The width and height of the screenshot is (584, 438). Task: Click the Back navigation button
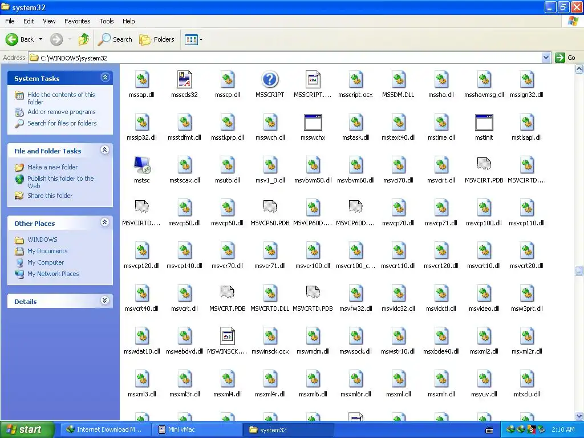pos(20,39)
